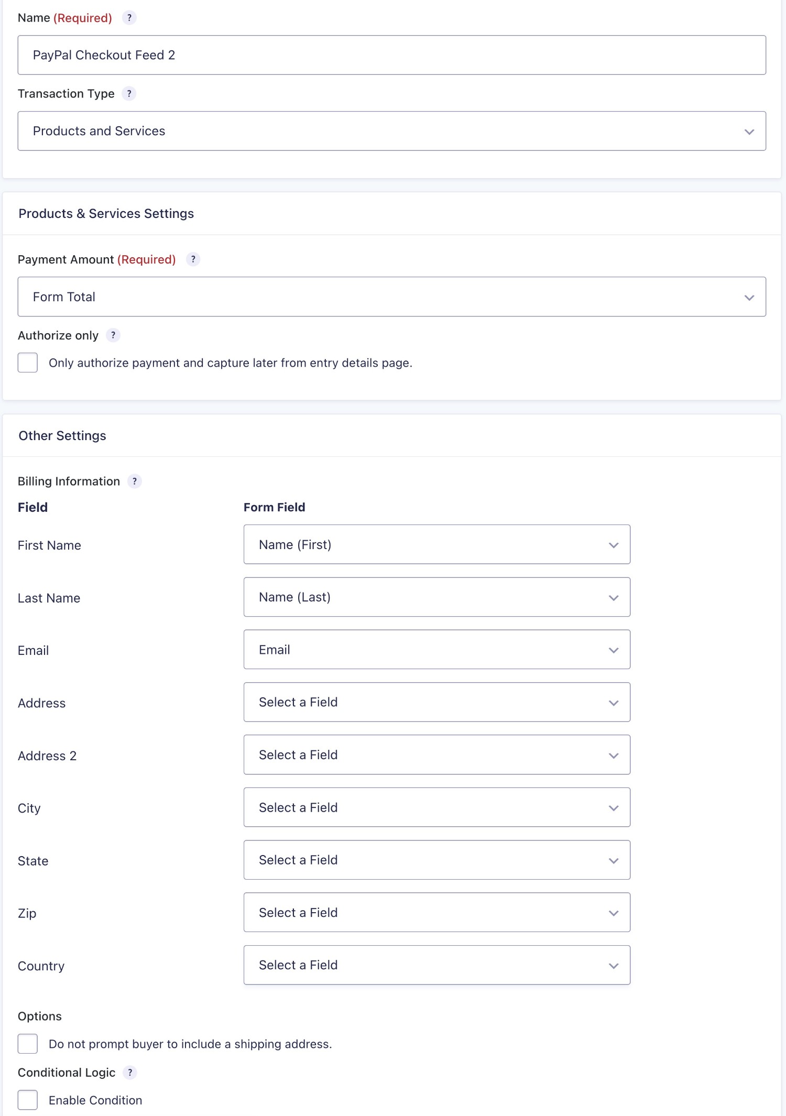Select a field for Zip
The height and width of the screenshot is (1116, 786).
437,913
